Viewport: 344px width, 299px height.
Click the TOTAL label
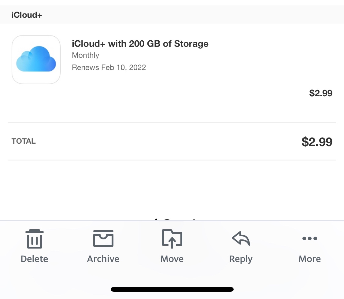click(x=24, y=141)
